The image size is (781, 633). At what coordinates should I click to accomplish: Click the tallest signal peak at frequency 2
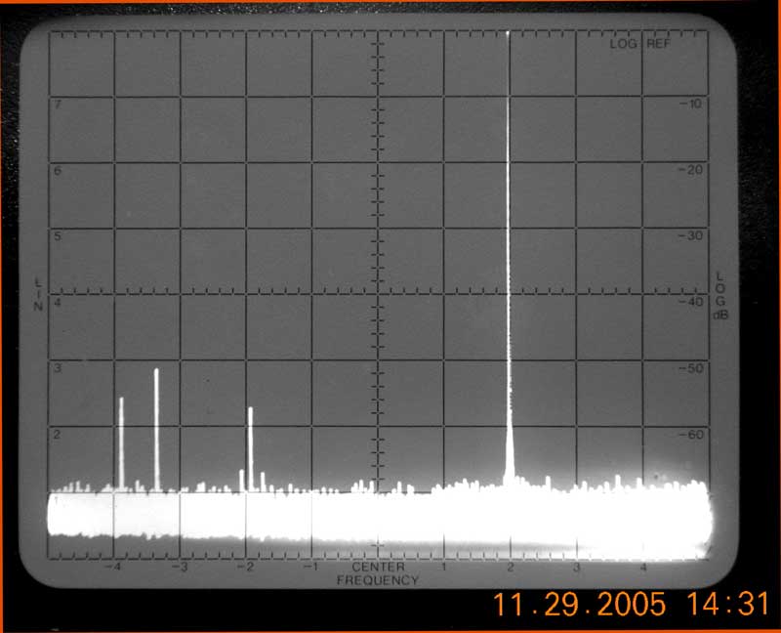click(509, 259)
